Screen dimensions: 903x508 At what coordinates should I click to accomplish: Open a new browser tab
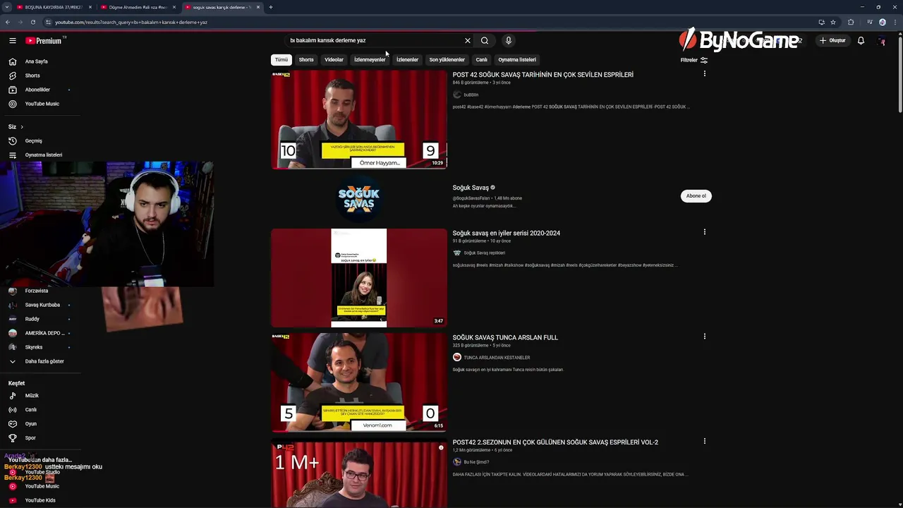tap(271, 7)
